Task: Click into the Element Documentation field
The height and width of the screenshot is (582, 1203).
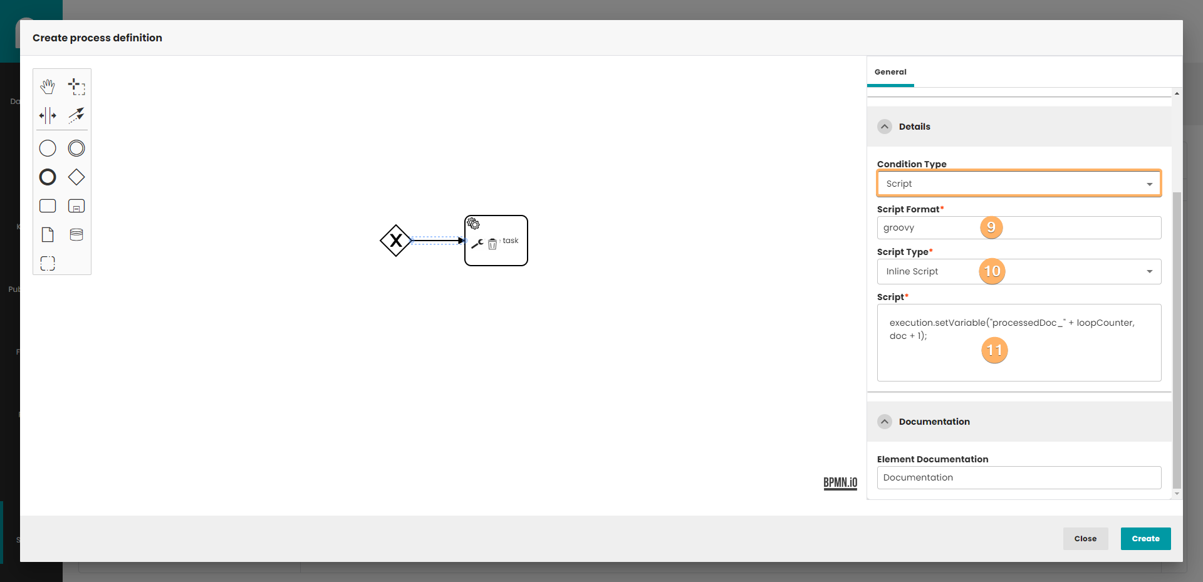Action: [x=1018, y=477]
